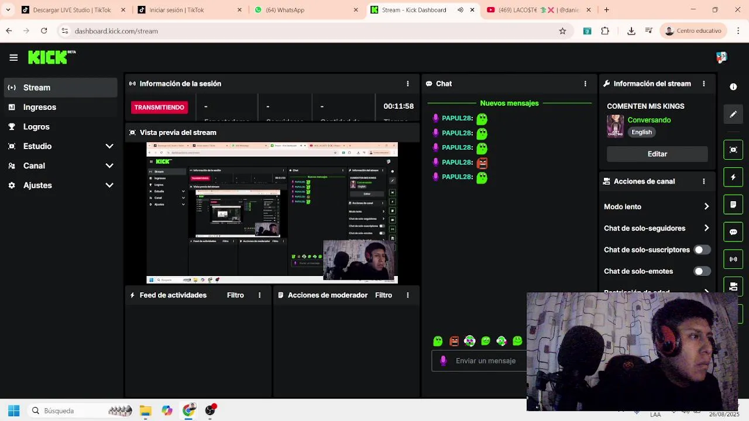Viewport: 749px width, 421px height.
Task: Click Editar button in stream info
Action: tap(657, 154)
